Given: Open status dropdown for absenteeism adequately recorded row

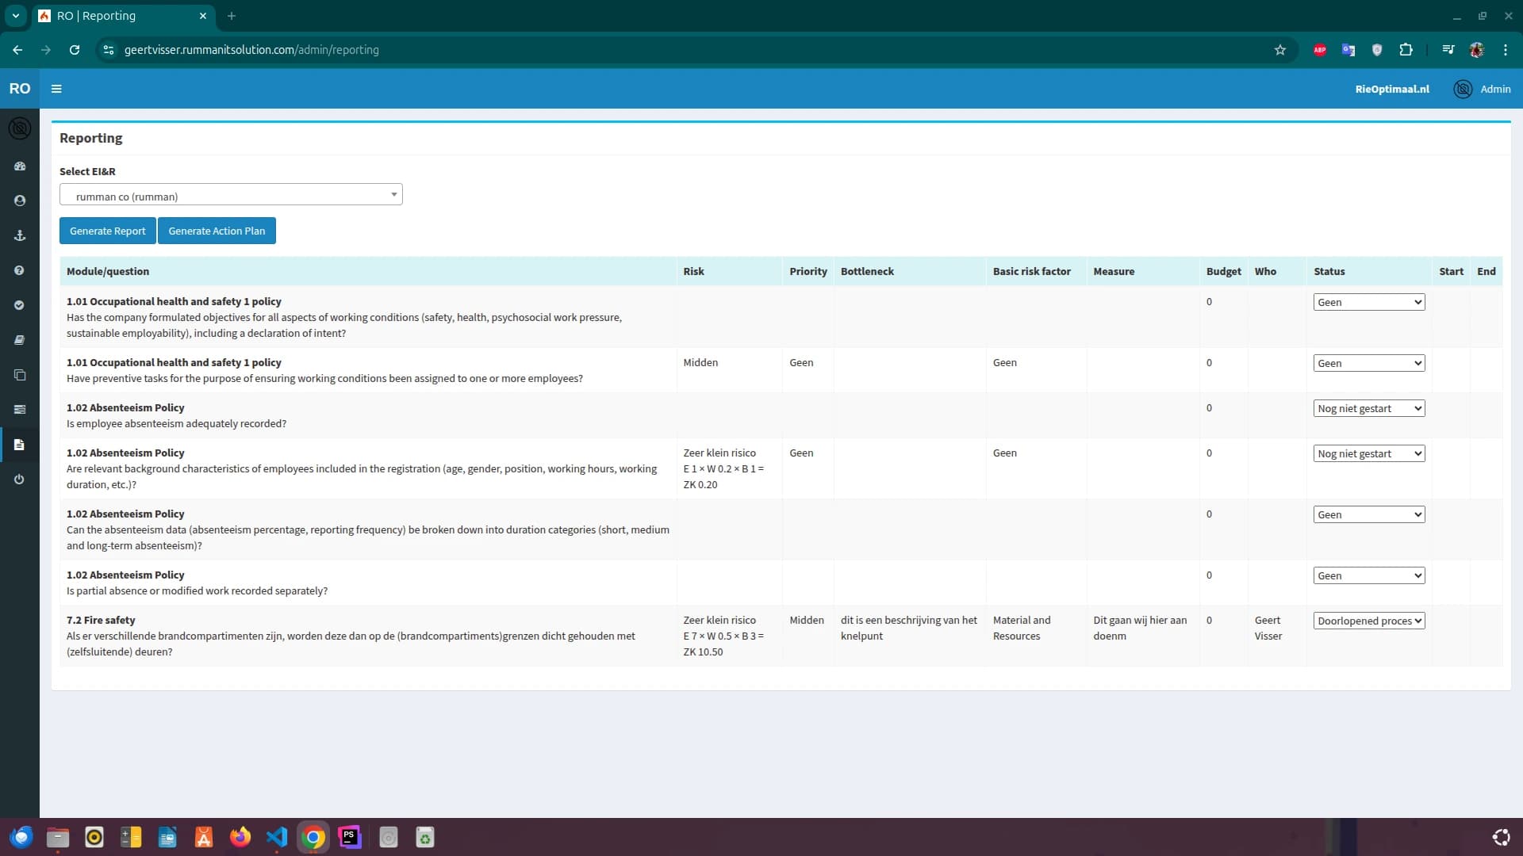Looking at the screenshot, I should click(1368, 408).
